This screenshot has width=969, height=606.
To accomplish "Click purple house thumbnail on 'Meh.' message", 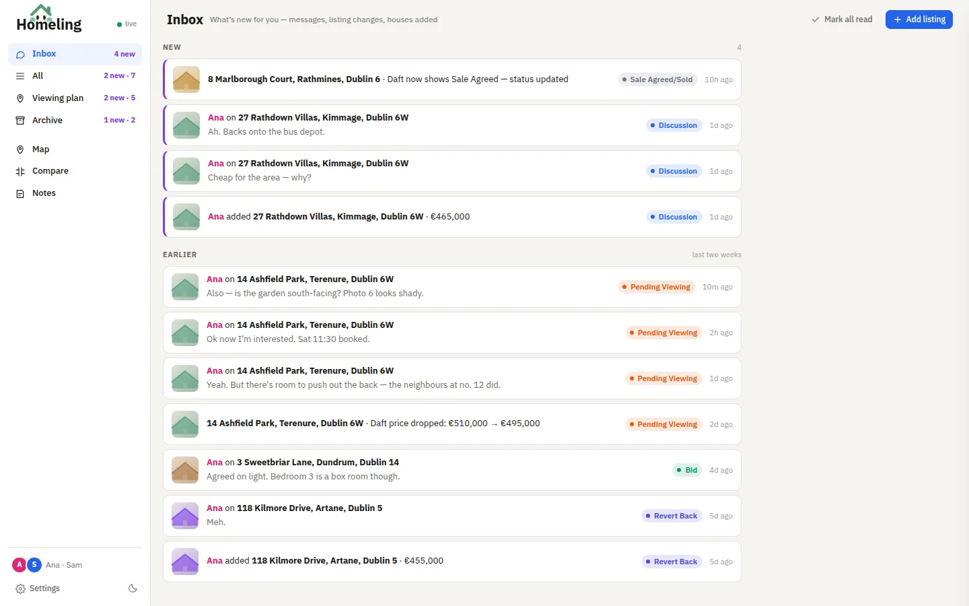I will pos(185,516).
